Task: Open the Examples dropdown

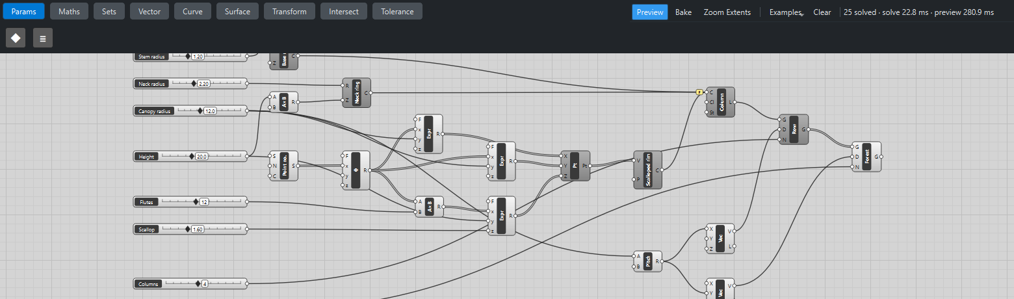Action: click(786, 12)
